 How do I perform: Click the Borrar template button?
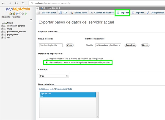(145, 45)
